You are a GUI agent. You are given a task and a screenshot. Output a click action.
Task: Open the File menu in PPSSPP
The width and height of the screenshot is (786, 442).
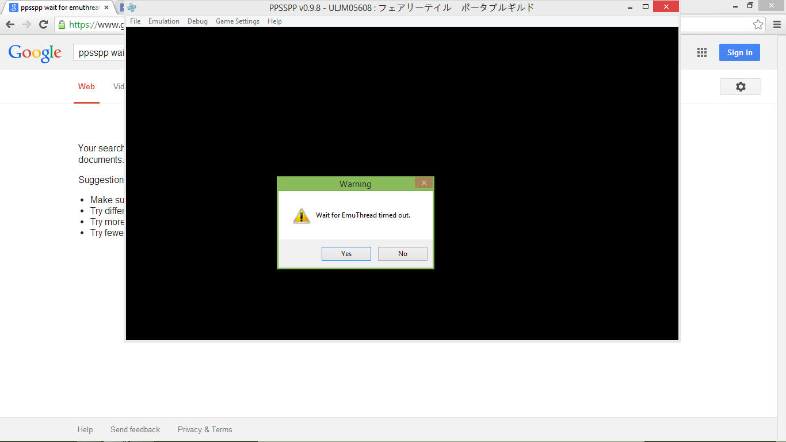pyautogui.click(x=135, y=21)
